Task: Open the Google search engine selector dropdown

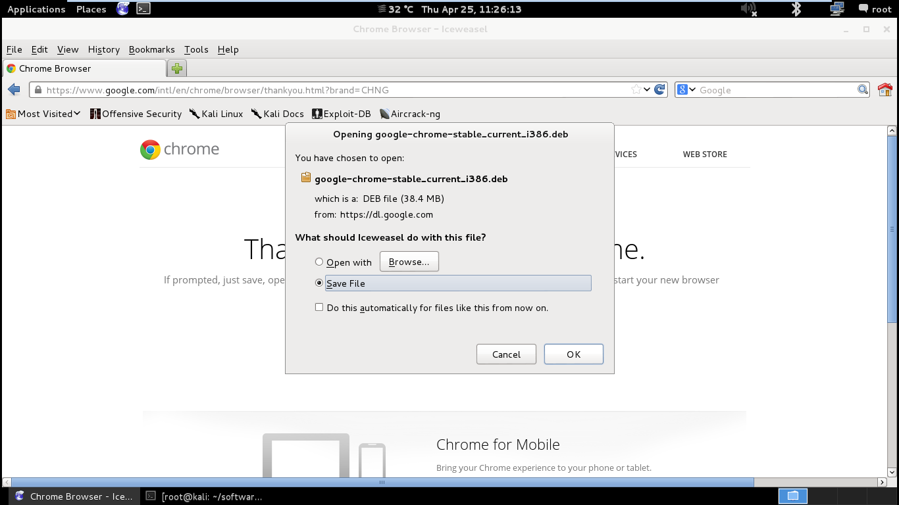Action: click(x=686, y=89)
